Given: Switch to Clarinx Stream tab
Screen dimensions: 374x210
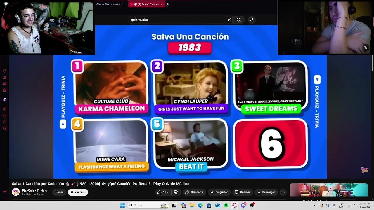Looking at the screenshot, I should point(111,4).
